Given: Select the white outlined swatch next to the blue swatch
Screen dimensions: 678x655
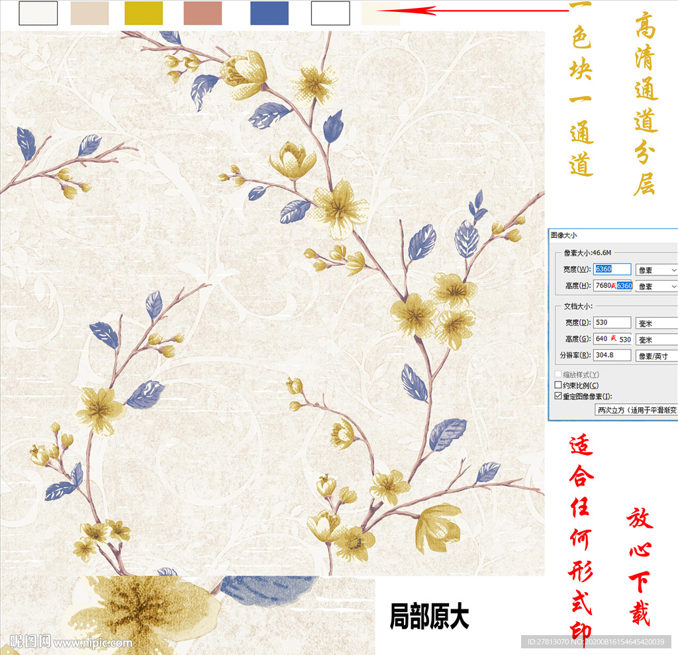Looking at the screenshot, I should [x=330, y=13].
